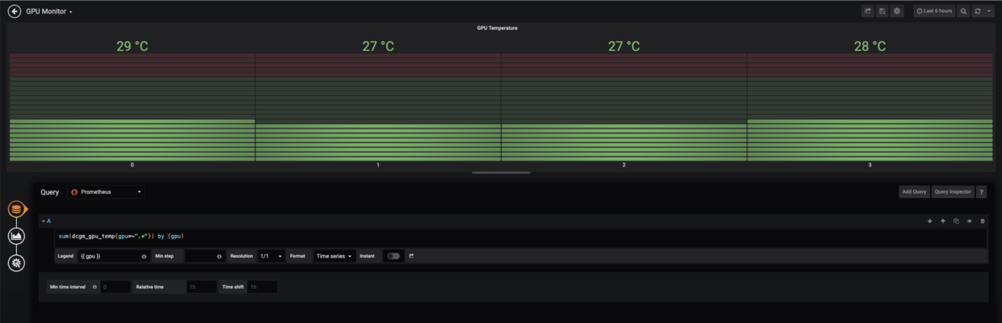Open the refresh interval dropdown arrow
1002x323 pixels.
pyautogui.click(x=990, y=11)
